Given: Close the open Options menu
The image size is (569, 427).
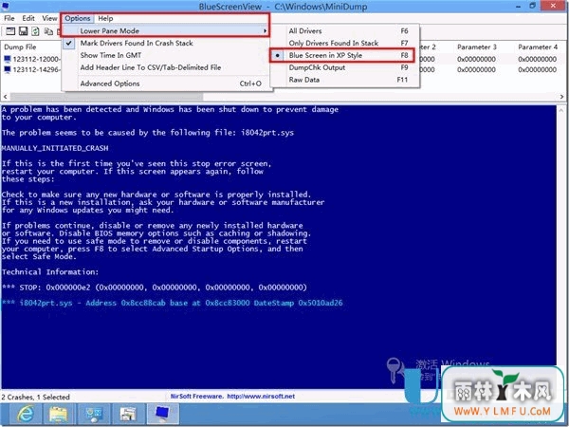Looking at the screenshot, I should [78, 18].
